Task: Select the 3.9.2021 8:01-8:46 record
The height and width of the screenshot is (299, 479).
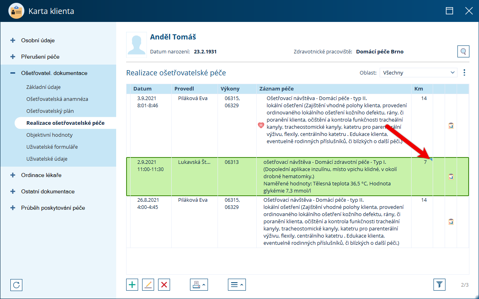Action: (297, 125)
